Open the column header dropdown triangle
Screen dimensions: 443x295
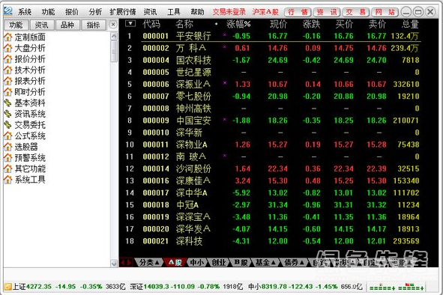point(130,24)
